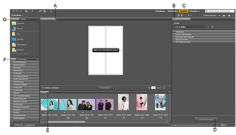Click the boomerang return icon

pos(32,11)
